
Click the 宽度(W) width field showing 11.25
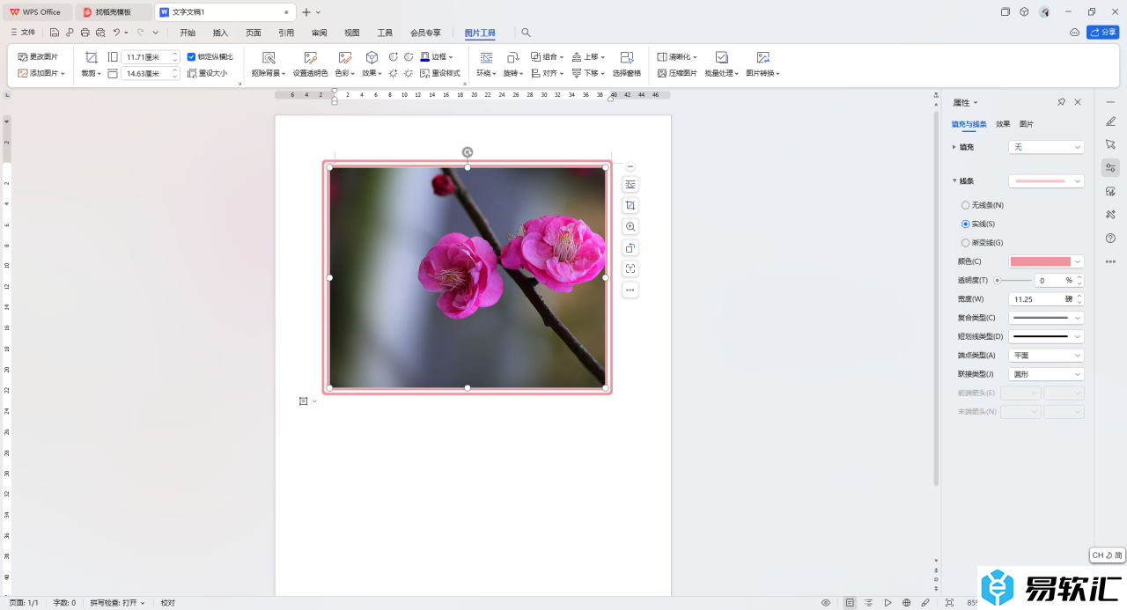point(1046,299)
